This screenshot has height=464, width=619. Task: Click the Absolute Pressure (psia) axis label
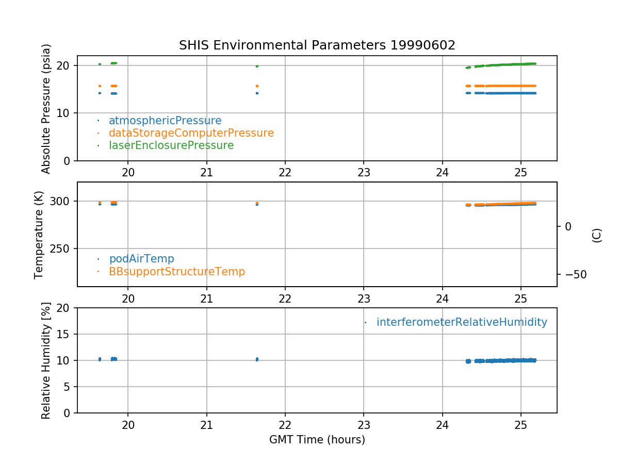pyautogui.click(x=46, y=108)
